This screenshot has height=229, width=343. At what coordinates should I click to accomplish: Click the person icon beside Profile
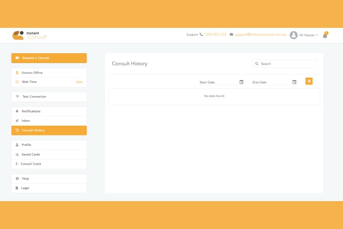coord(17,145)
